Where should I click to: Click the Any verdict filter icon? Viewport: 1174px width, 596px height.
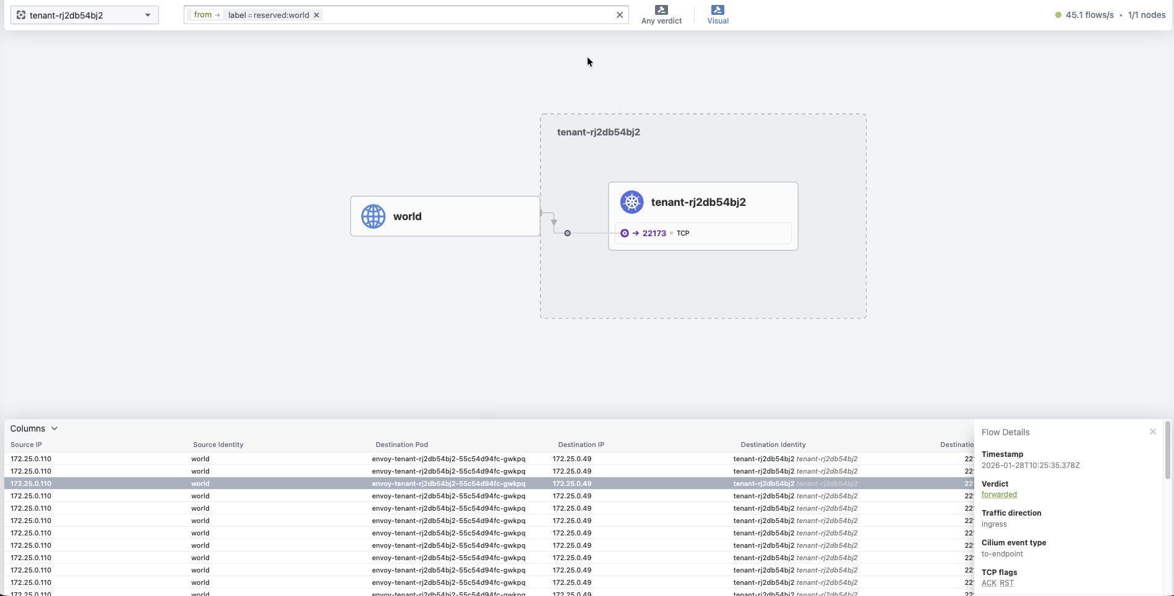point(662,9)
